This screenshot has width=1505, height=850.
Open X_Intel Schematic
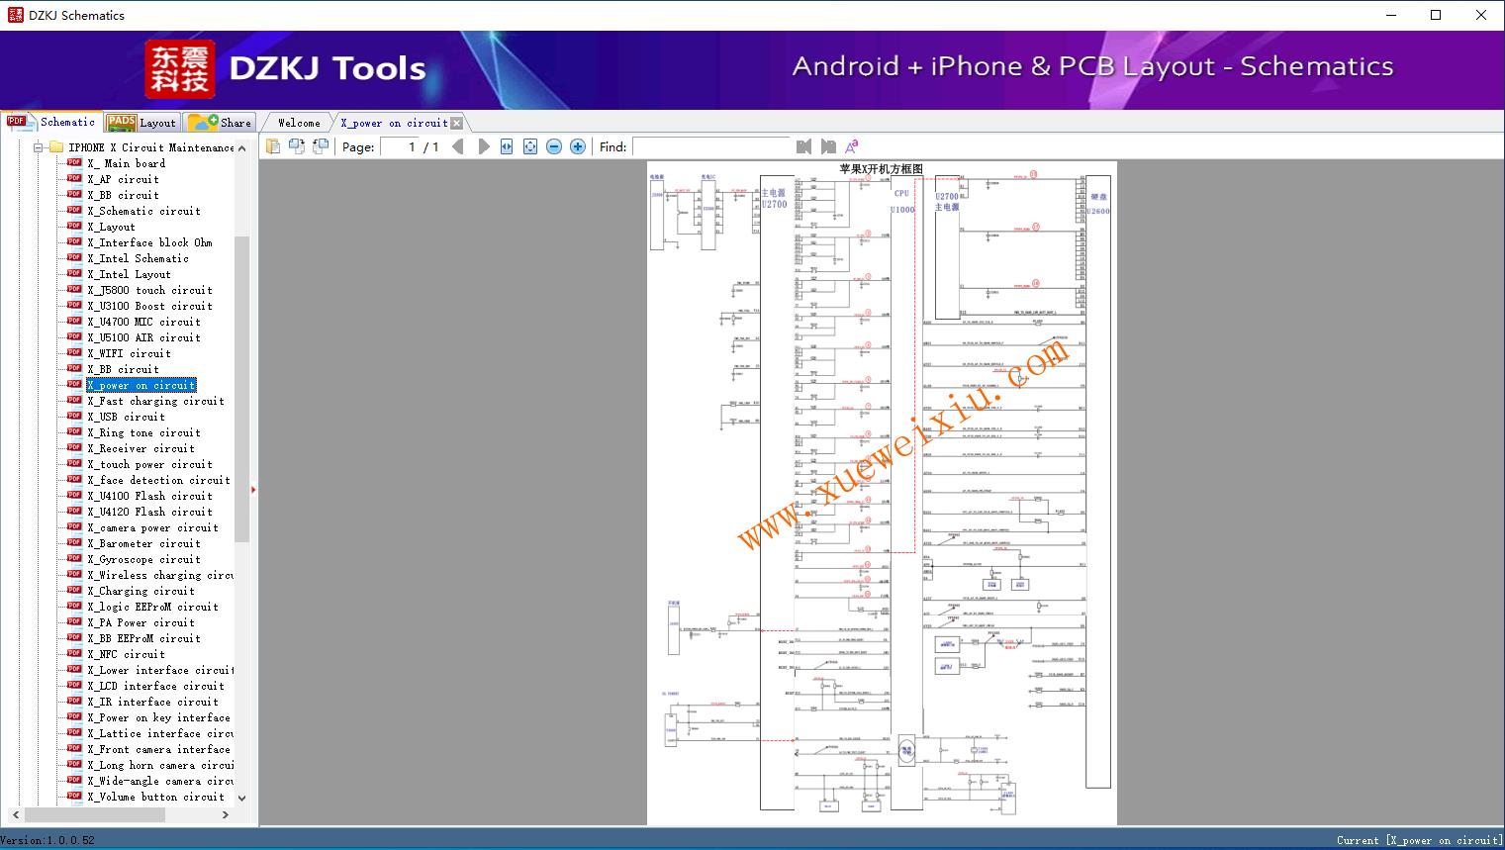click(x=138, y=258)
